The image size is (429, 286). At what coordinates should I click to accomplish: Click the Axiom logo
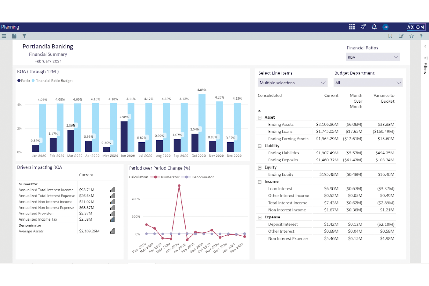coord(416,27)
